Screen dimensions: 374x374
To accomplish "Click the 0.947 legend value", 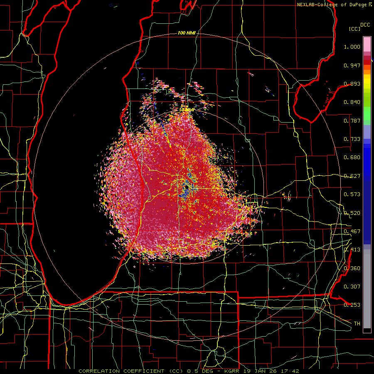I will coord(352,65).
